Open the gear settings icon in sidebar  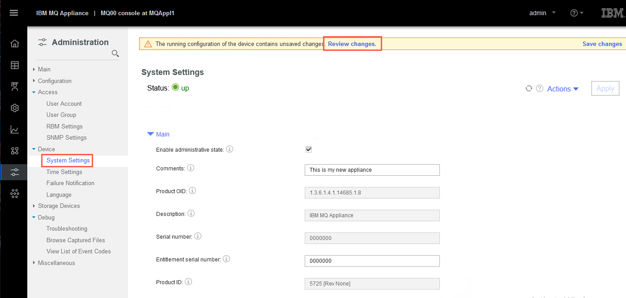[15, 108]
